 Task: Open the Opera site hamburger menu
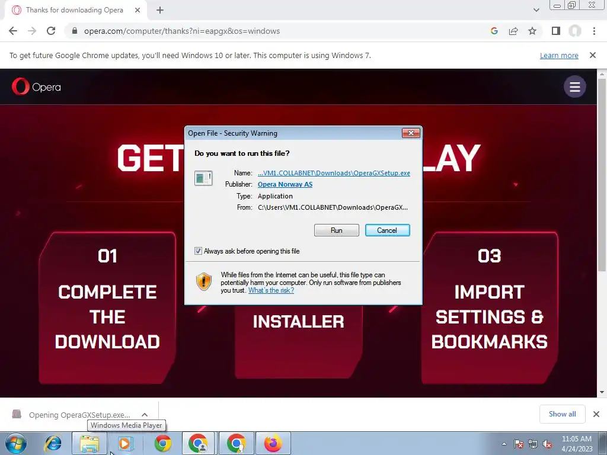pos(575,86)
